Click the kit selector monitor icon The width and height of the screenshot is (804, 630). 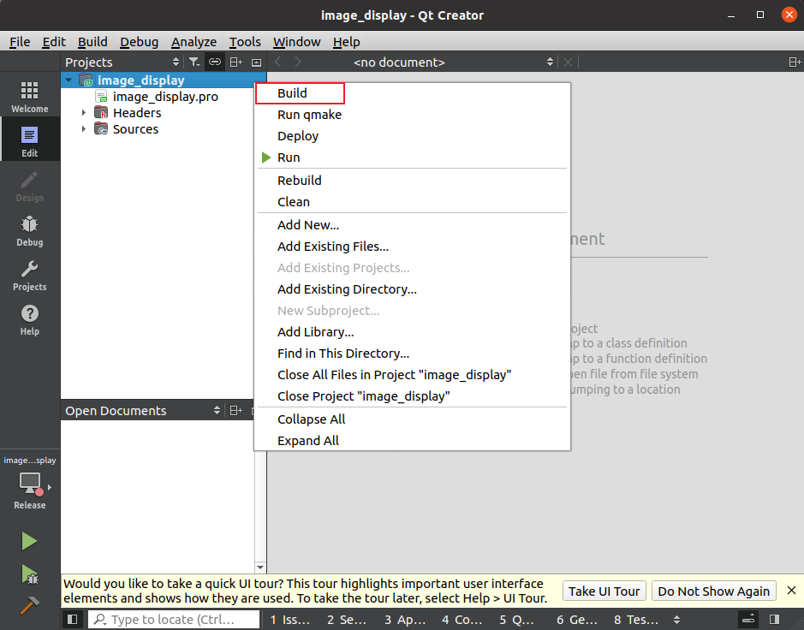pyautogui.click(x=30, y=484)
